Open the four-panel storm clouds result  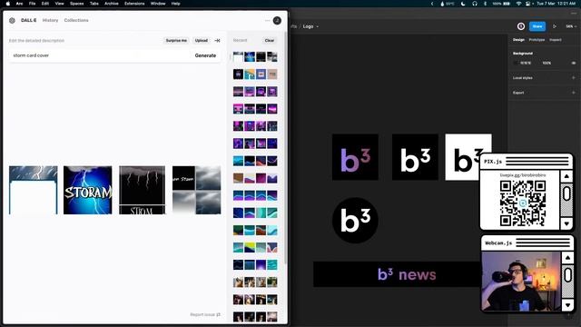196,190
